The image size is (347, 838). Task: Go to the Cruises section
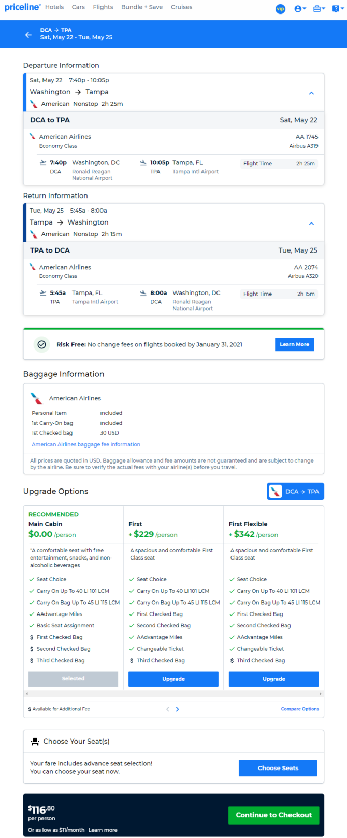181,7
